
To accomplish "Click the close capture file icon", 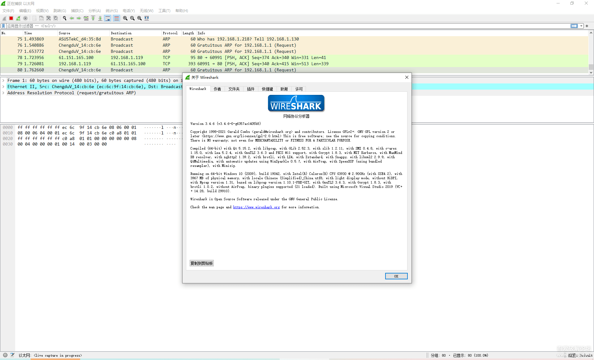I will coord(49,18).
